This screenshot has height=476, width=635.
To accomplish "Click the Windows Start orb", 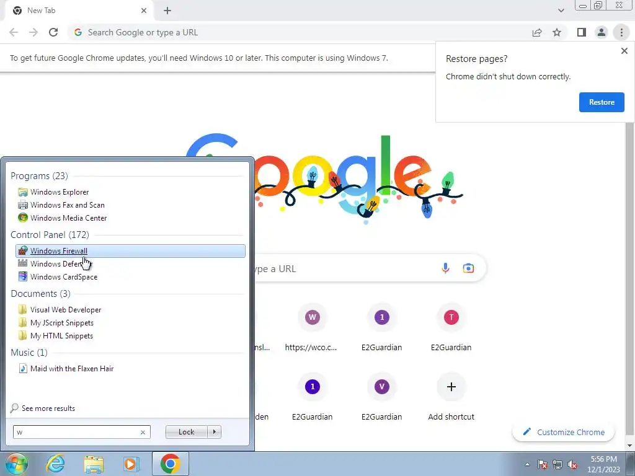I will click(x=17, y=464).
